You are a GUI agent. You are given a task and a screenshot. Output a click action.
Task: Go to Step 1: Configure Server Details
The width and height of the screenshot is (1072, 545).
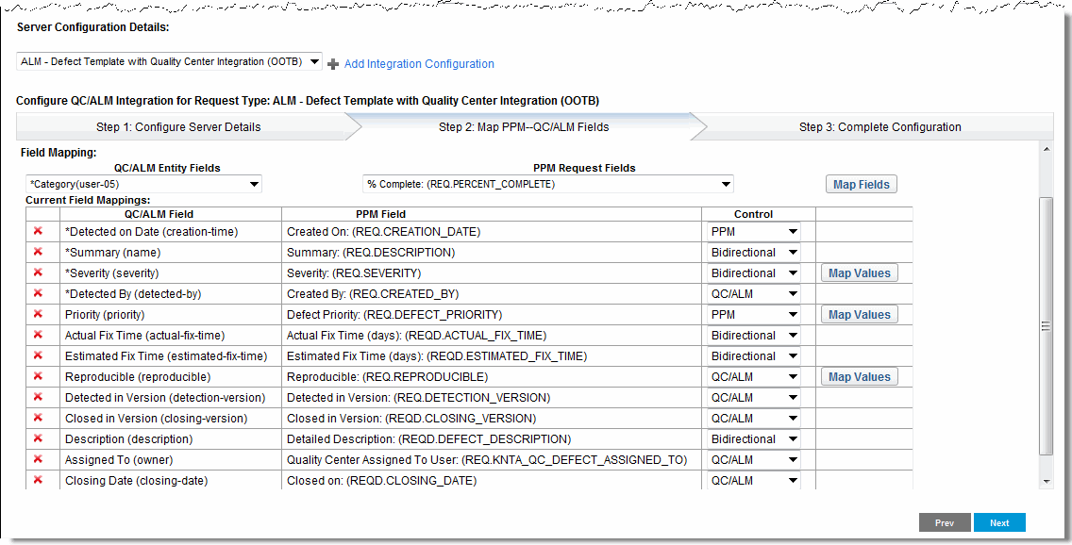[178, 127]
